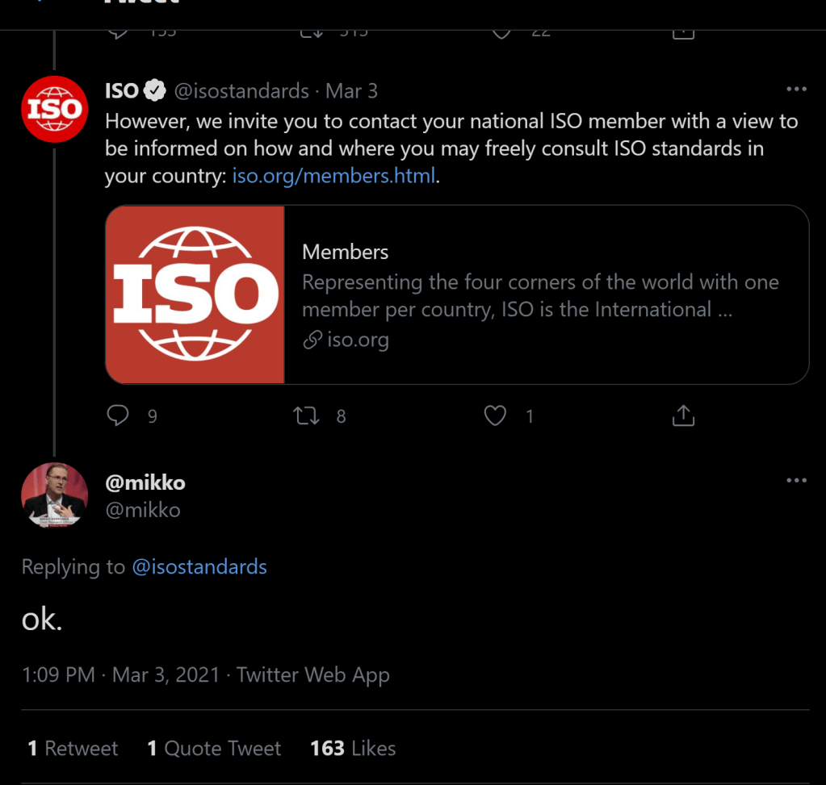View the 1 Retweet list
The image size is (826, 785).
(x=73, y=749)
